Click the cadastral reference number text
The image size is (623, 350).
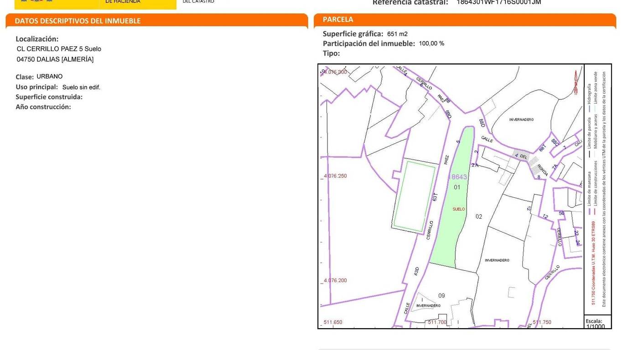[x=498, y=2]
